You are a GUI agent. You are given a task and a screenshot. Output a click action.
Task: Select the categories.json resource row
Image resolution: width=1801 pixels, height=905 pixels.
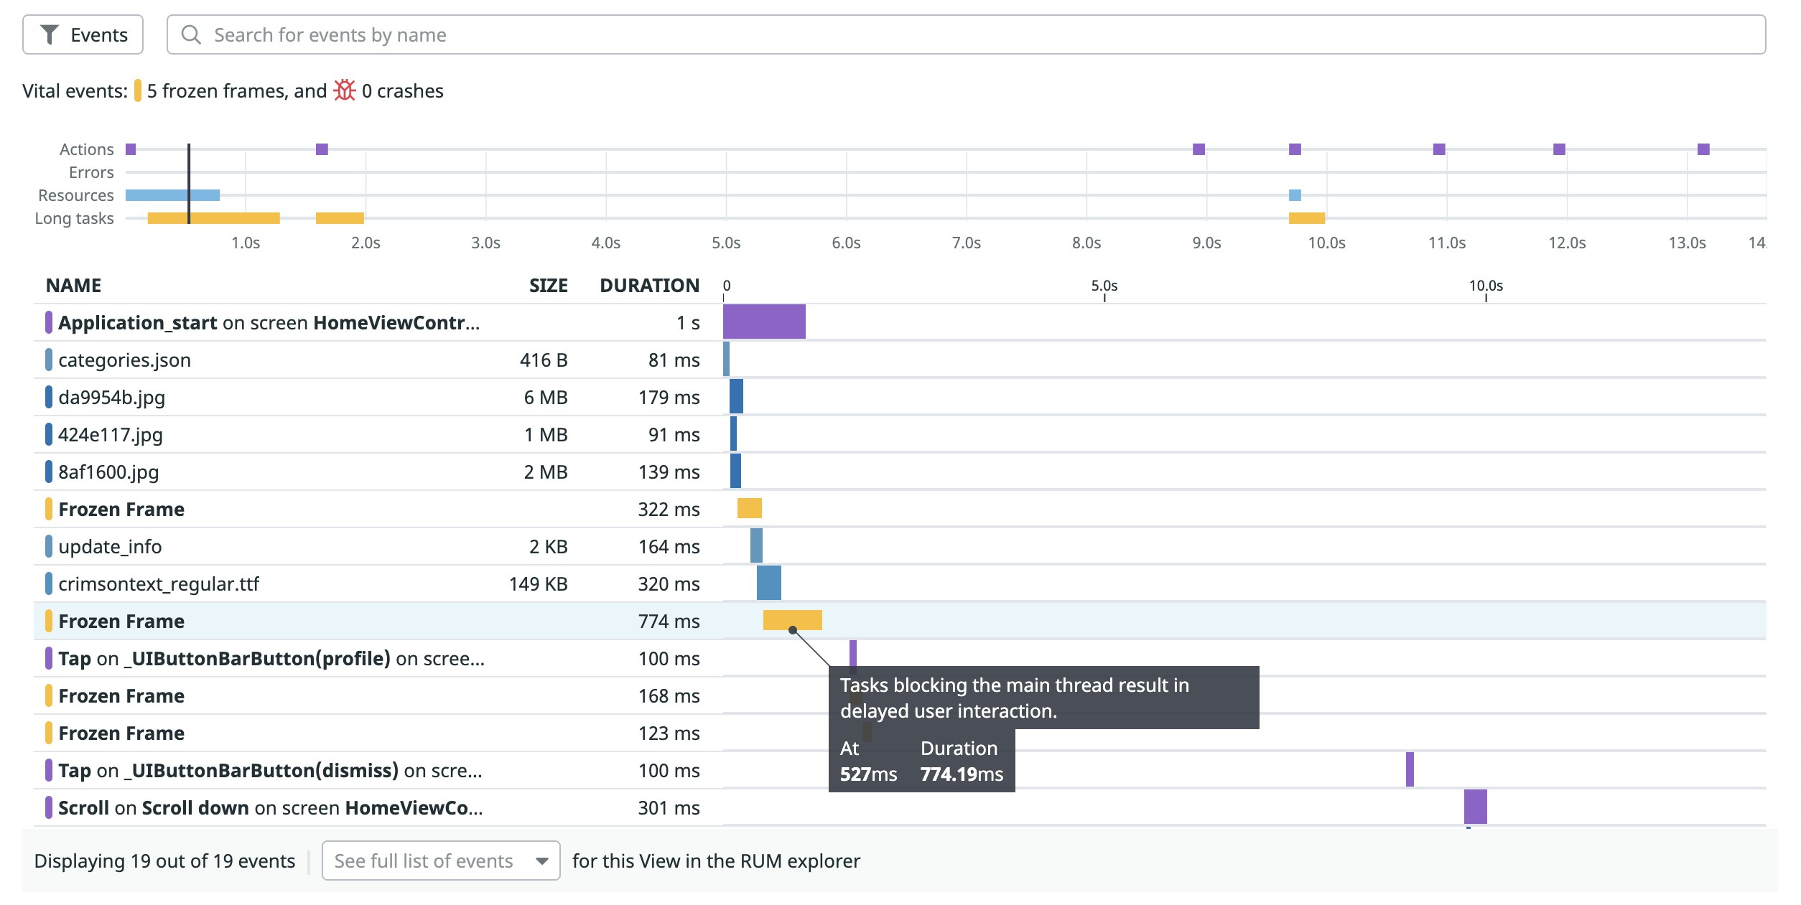coord(124,360)
